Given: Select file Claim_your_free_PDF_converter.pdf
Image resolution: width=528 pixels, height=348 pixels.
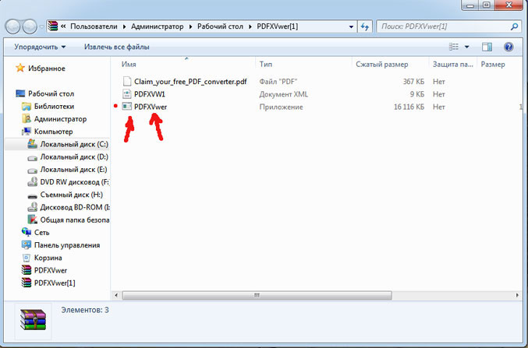Looking at the screenshot, I should tap(190, 82).
